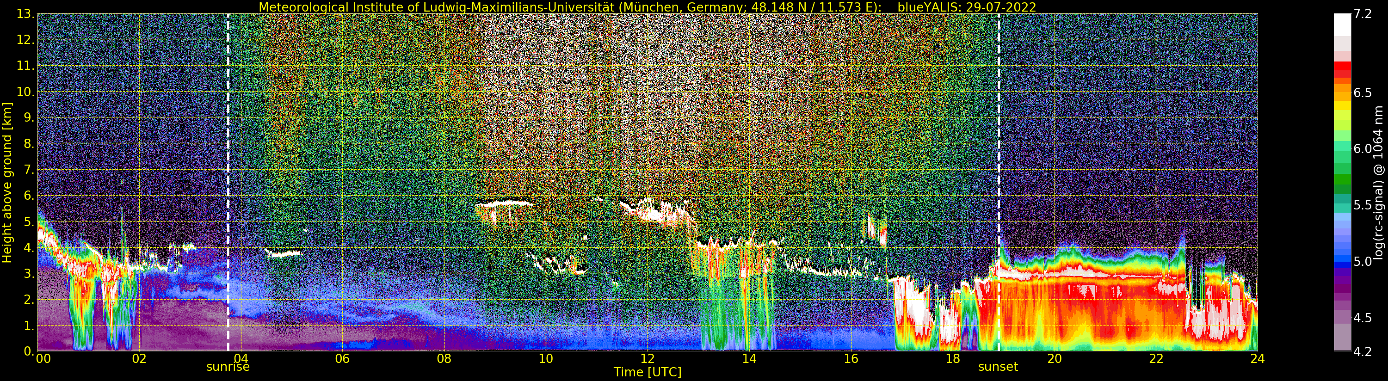Click the height tick label '3.'

[x=29, y=273]
